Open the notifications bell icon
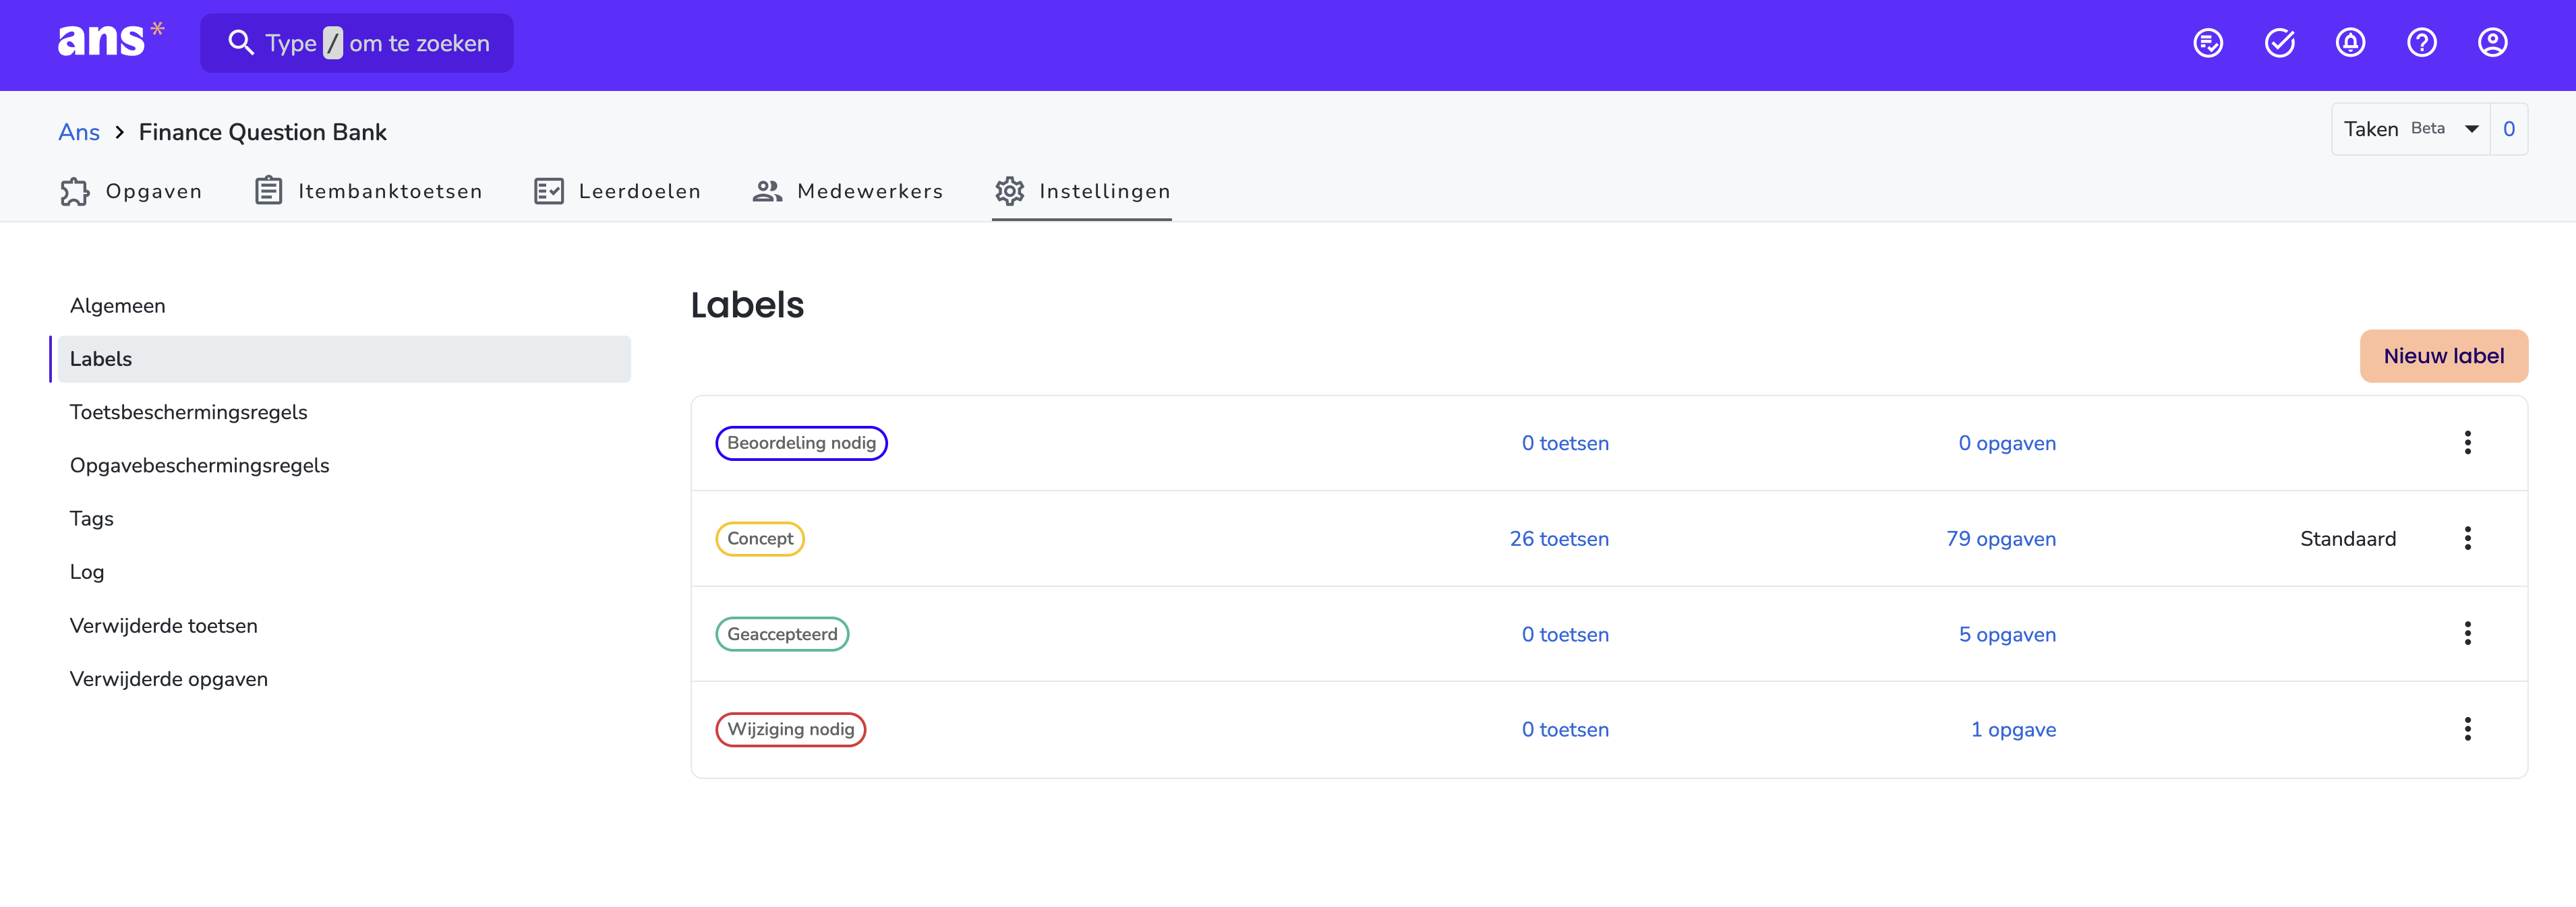 click(2349, 43)
